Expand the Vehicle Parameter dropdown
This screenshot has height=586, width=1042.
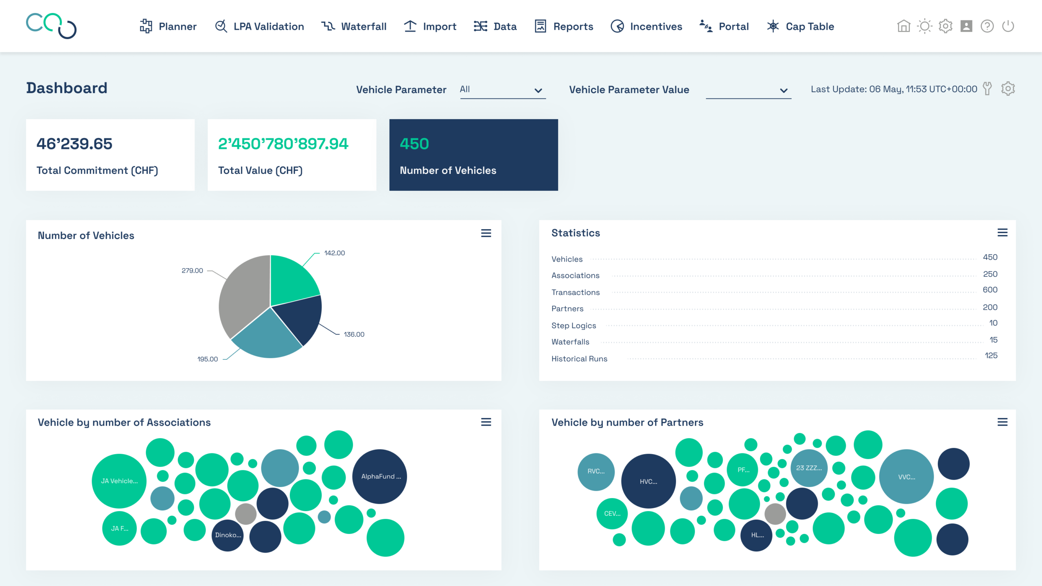coord(503,90)
